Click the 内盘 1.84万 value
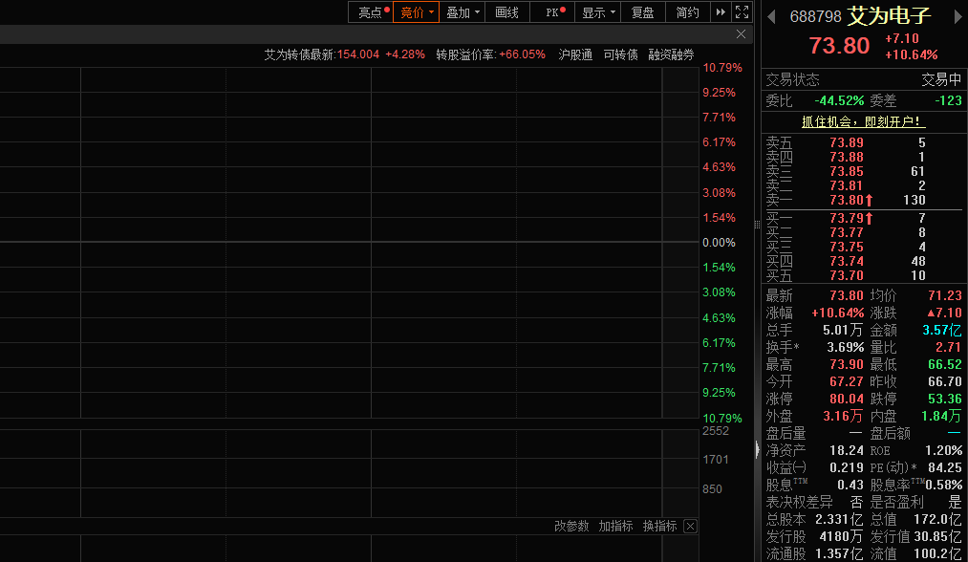 pyautogui.click(x=941, y=417)
